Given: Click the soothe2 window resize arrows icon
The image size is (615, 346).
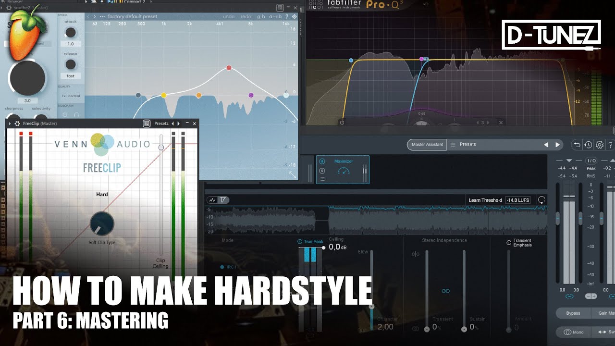Looking at the screenshot, I should [293, 175].
